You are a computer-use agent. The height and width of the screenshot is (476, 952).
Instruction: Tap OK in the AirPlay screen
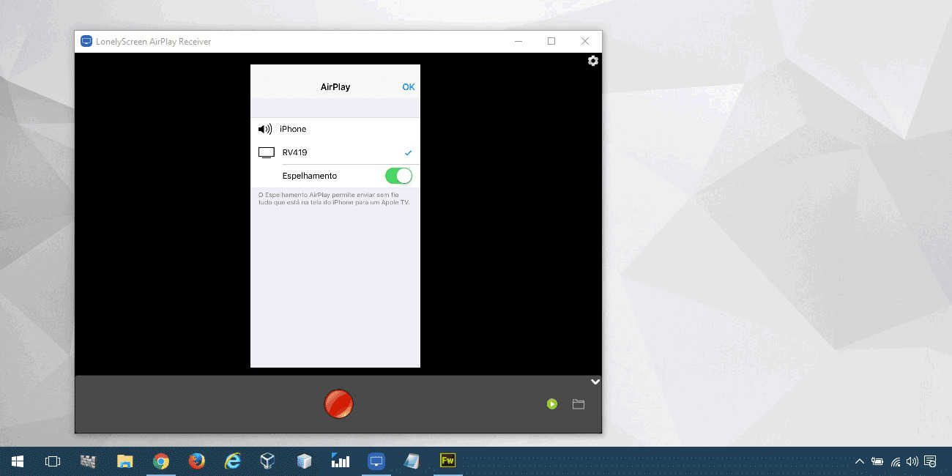[409, 87]
